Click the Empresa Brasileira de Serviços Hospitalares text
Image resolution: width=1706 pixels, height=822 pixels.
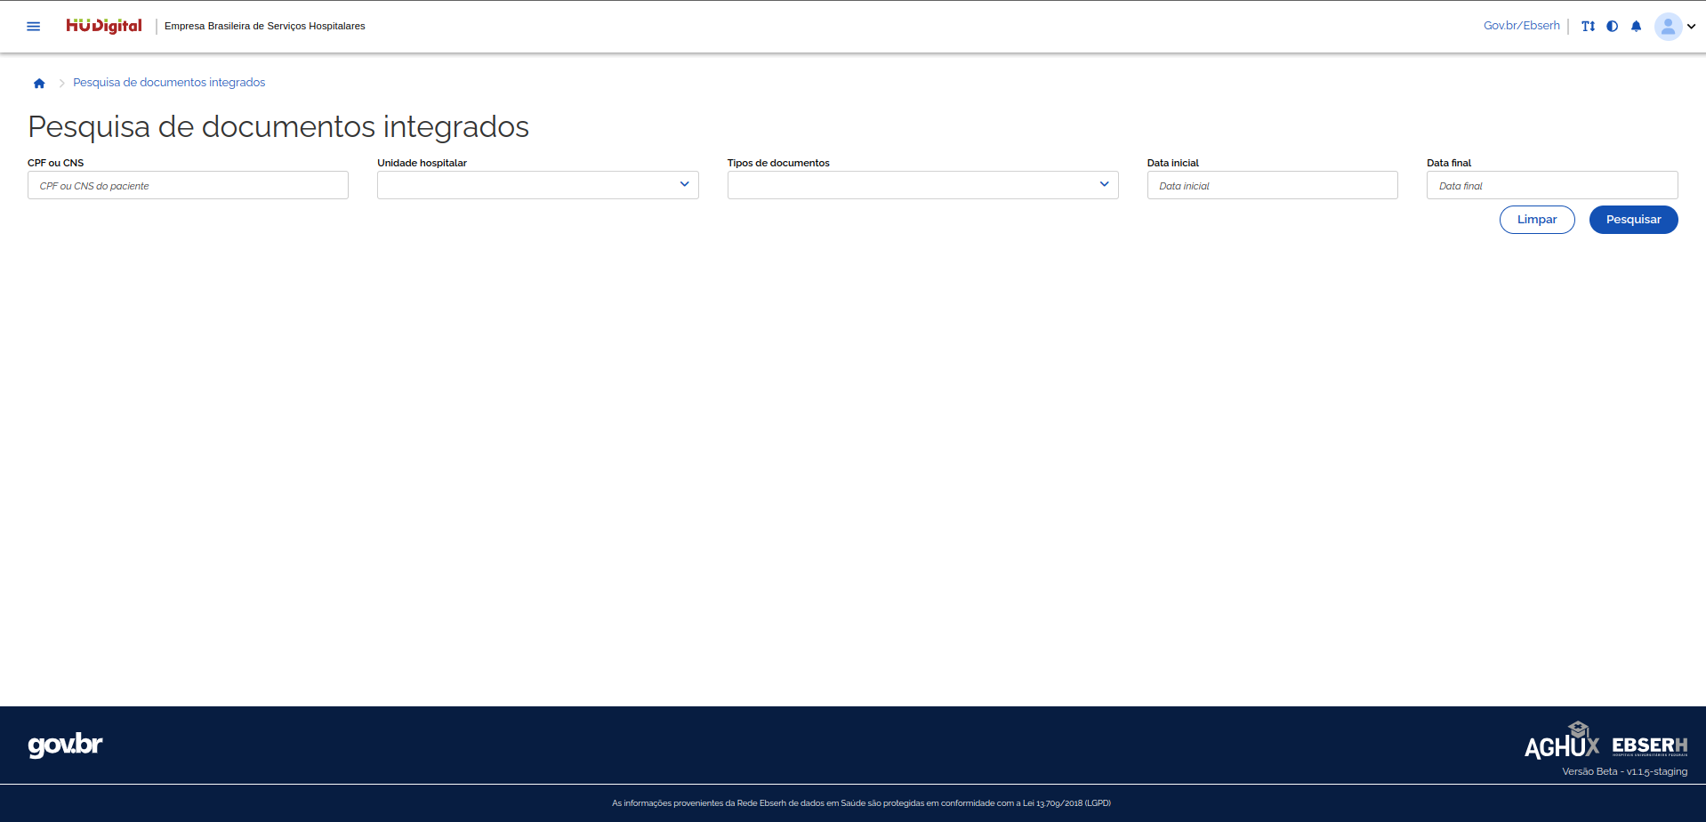[x=264, y=27]
